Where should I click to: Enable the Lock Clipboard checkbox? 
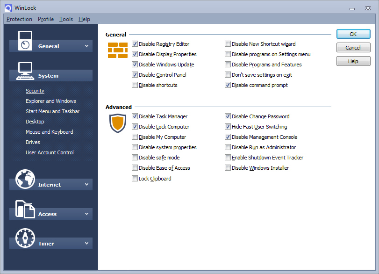tap(135, 179)
